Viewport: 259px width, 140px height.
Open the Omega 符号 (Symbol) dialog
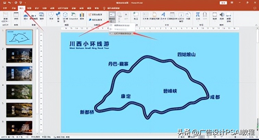205,16
